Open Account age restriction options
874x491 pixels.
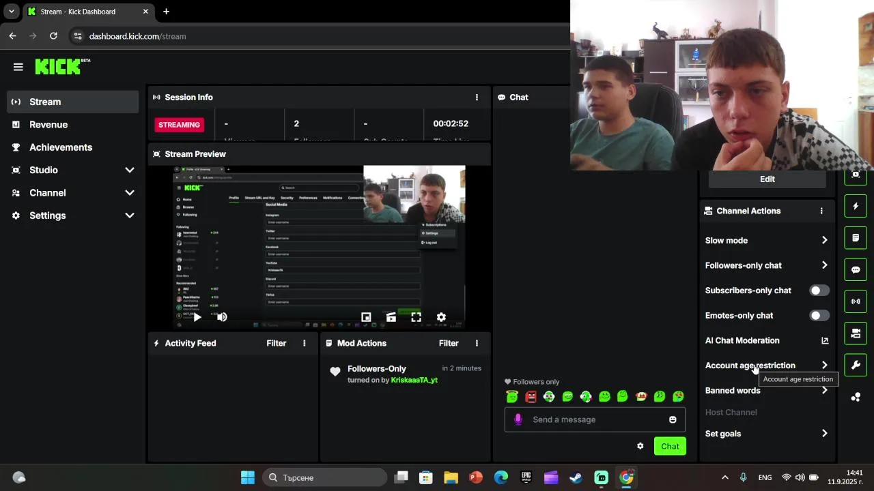tap(767, 366)
